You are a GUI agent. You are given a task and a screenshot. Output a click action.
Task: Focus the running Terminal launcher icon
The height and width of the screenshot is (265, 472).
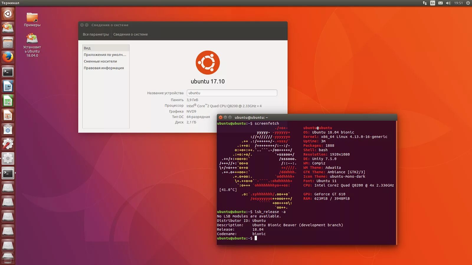pyautogui.click(x=8, y=173)
